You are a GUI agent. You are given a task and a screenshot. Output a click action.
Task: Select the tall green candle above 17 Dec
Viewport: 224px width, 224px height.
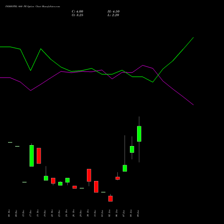coord(32,156)
